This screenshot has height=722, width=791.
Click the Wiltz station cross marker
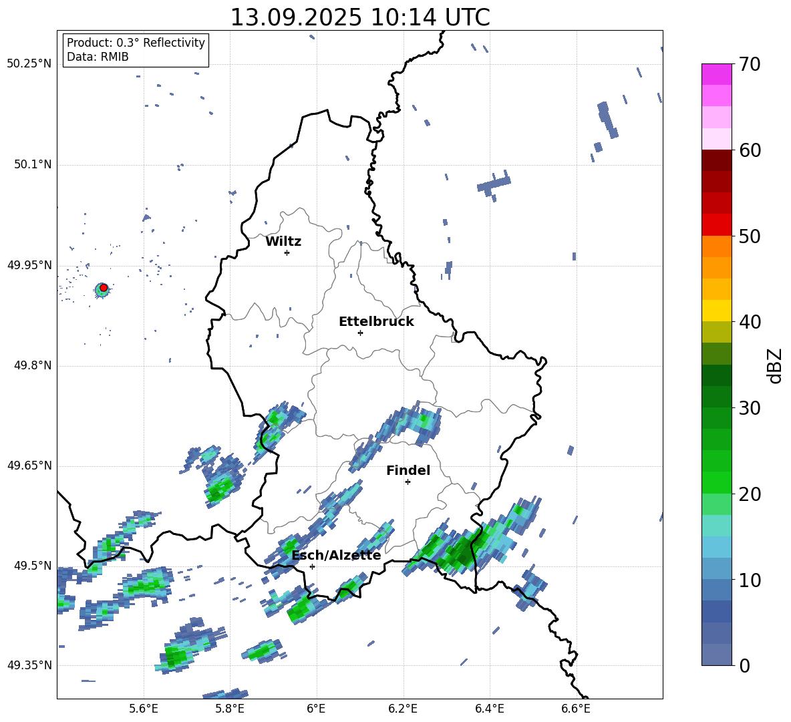click(x=287, y=252)
